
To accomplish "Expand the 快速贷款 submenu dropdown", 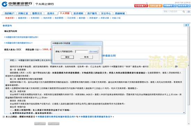I will pos(10,18).
